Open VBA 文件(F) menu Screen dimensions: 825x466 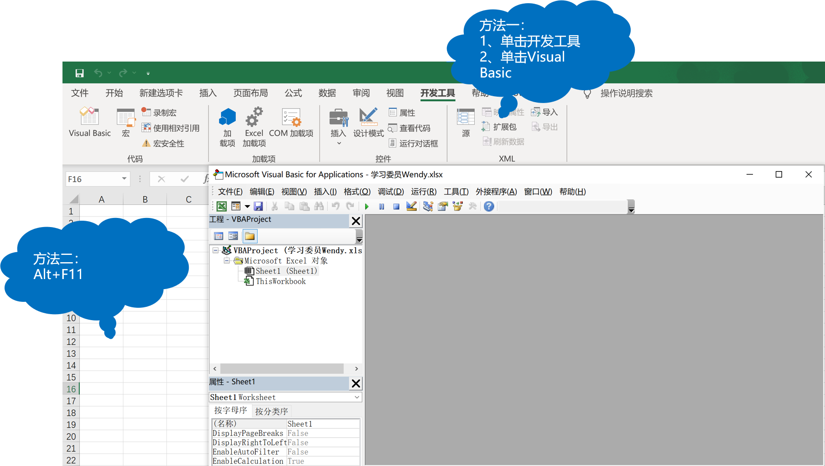(230, 192)
